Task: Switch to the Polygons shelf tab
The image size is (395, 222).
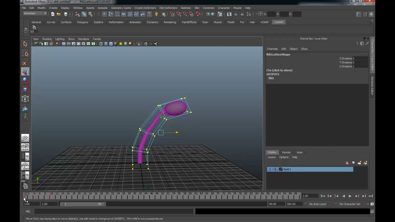Action: (82, 22)
